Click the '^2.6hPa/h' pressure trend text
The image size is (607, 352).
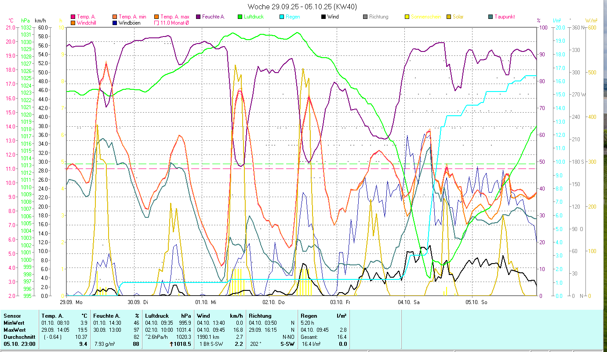pos(157,337)
